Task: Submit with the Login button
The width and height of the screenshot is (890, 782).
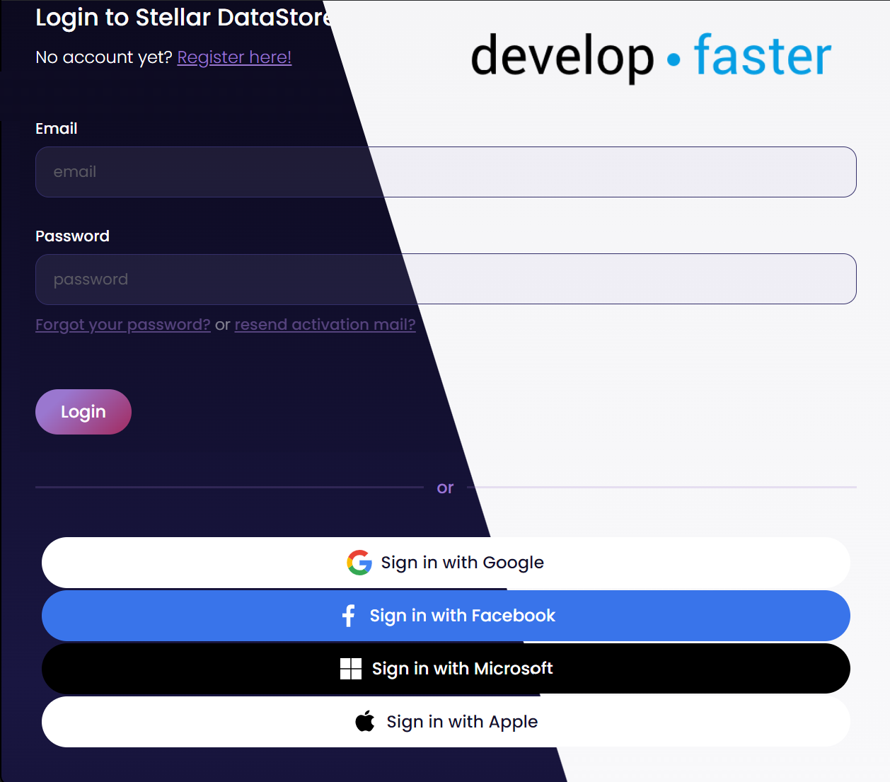Action: click(x=83, y=412)
